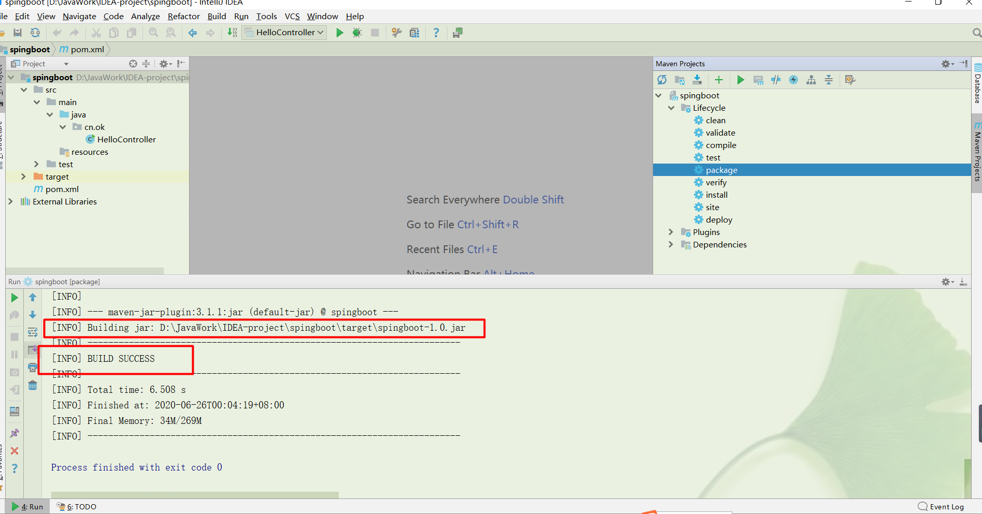Image resolution: width=982 pixels, height=514 pixels.
Task: Open Settings wrench icon in toolbar
Action: click(397, 33)
